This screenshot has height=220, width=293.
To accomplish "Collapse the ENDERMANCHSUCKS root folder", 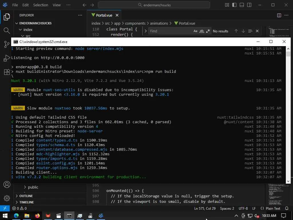I will pos(35,23).
